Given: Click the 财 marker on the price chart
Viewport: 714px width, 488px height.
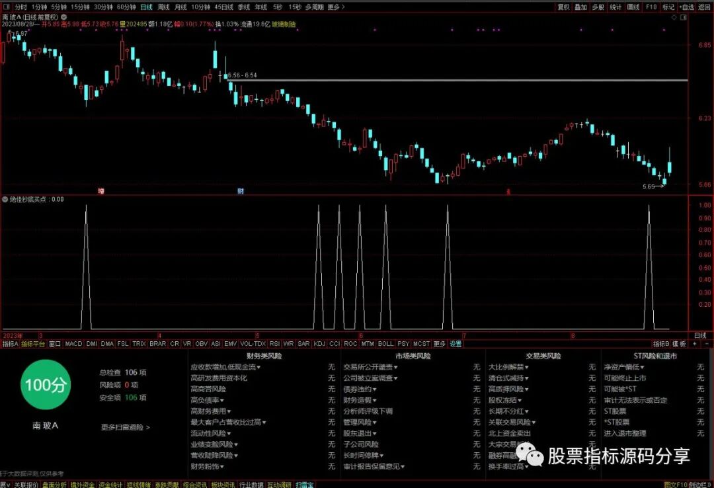Looking at the screenshot, I should (241, 191).
